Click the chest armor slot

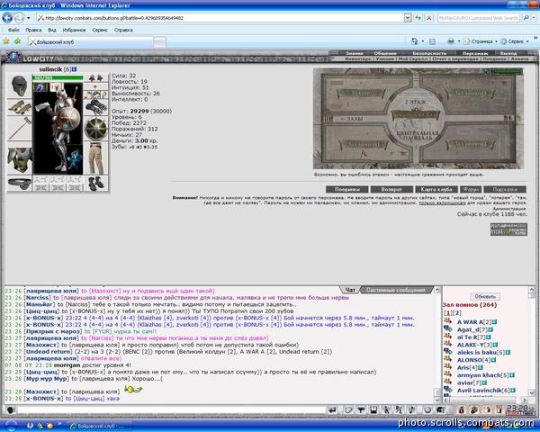pyautogui.click(x=19, y=159)
